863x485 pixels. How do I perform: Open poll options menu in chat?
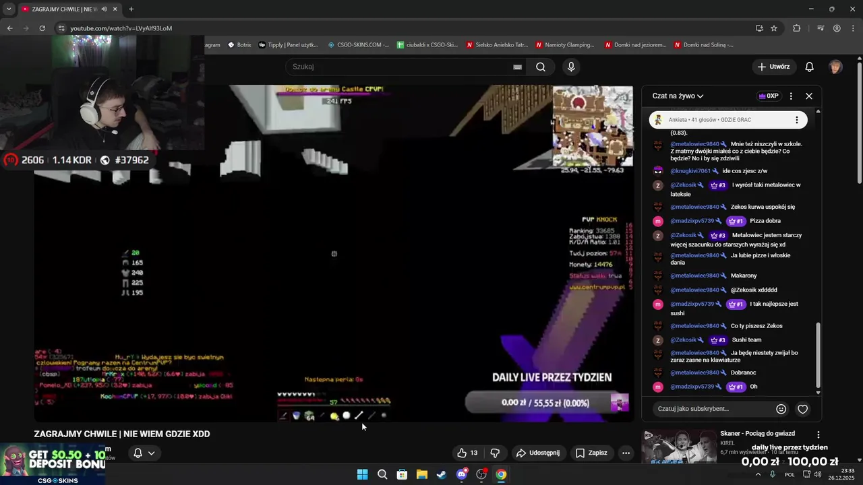pos(796,120)
